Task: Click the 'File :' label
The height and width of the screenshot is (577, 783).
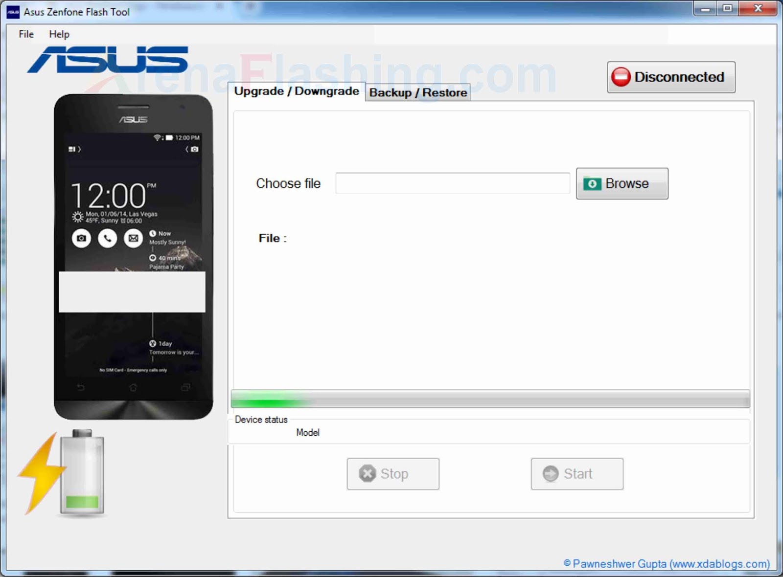Action: point(273,238)
